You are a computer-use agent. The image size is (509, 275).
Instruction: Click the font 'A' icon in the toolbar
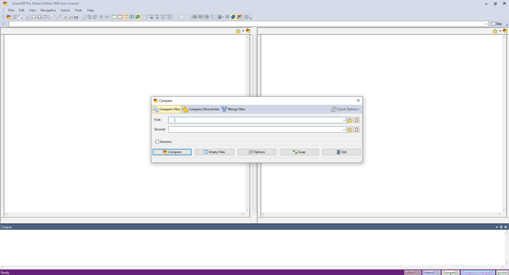point(212,17)
